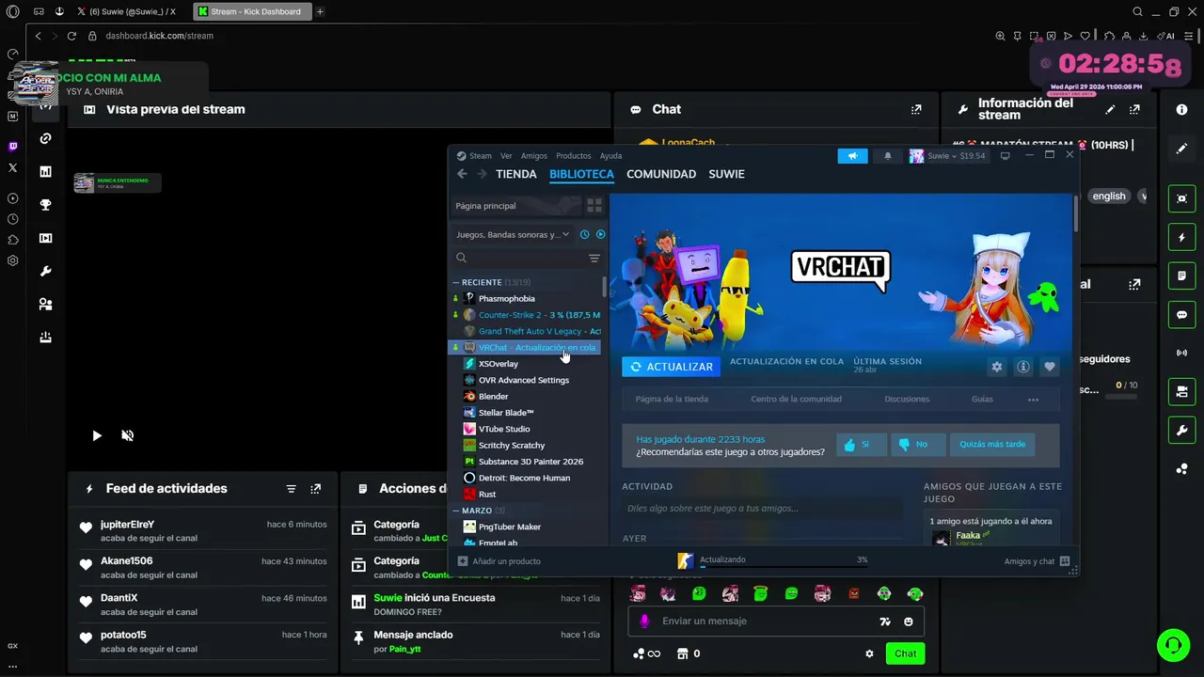This screenshot has width=1204, height=677.
Task: Click Añadir un producto in Steam
Action: [499, 561]
